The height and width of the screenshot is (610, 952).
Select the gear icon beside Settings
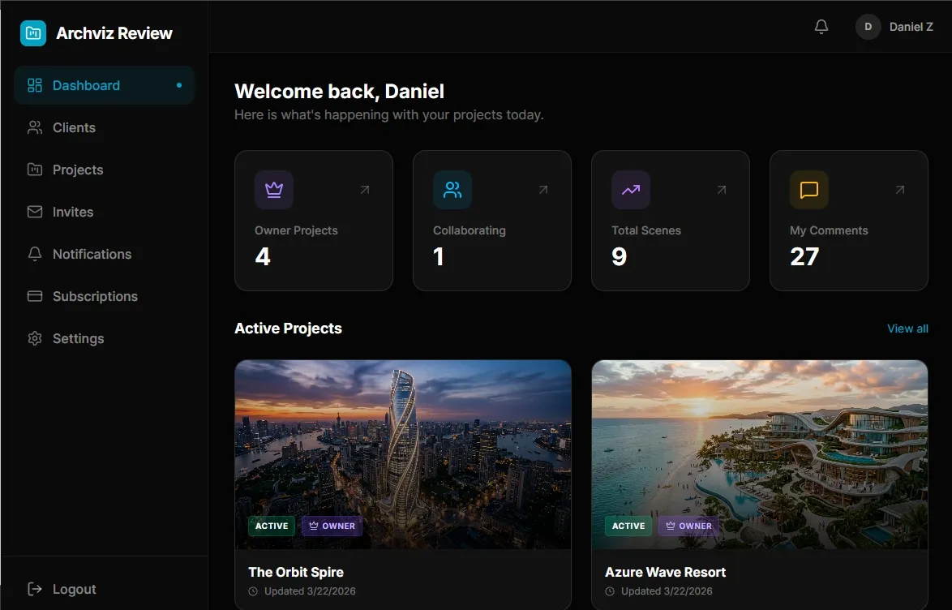[34, 338]
